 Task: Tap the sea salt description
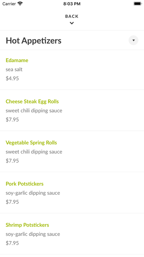(14, 69)
